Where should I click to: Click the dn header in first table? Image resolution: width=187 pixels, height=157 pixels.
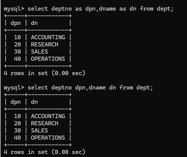[x=34, y=23]
